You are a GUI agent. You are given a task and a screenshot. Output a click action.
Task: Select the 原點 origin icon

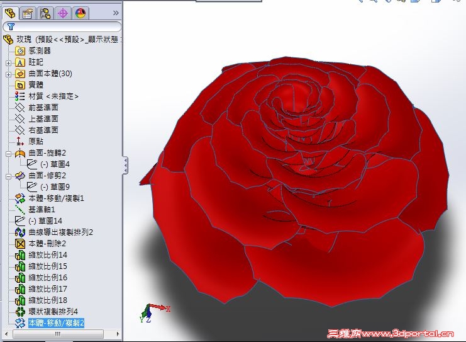point(20,141)
